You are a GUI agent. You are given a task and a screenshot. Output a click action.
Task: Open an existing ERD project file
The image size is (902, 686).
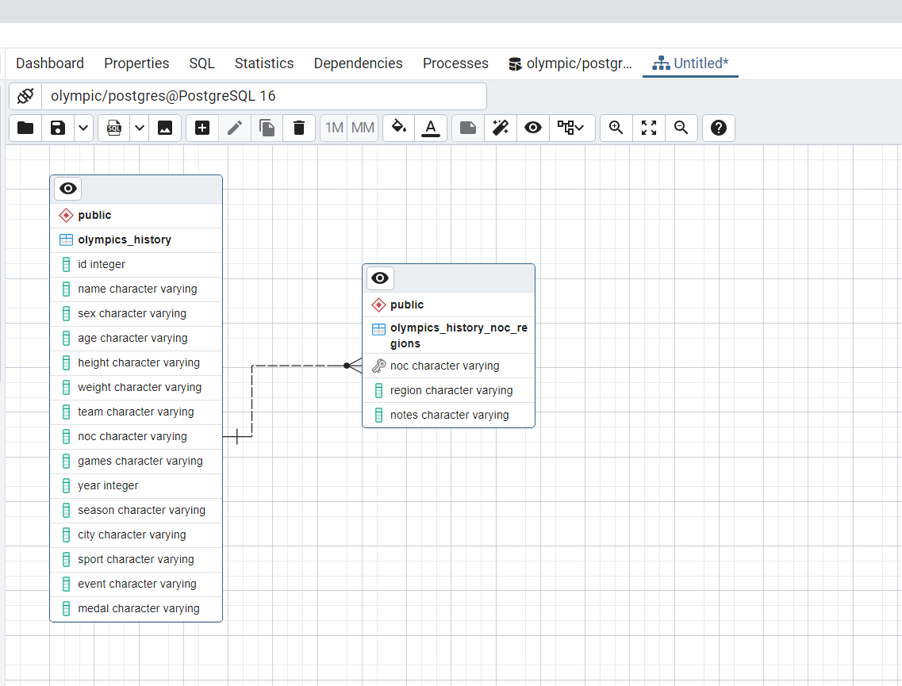point(25,128)
